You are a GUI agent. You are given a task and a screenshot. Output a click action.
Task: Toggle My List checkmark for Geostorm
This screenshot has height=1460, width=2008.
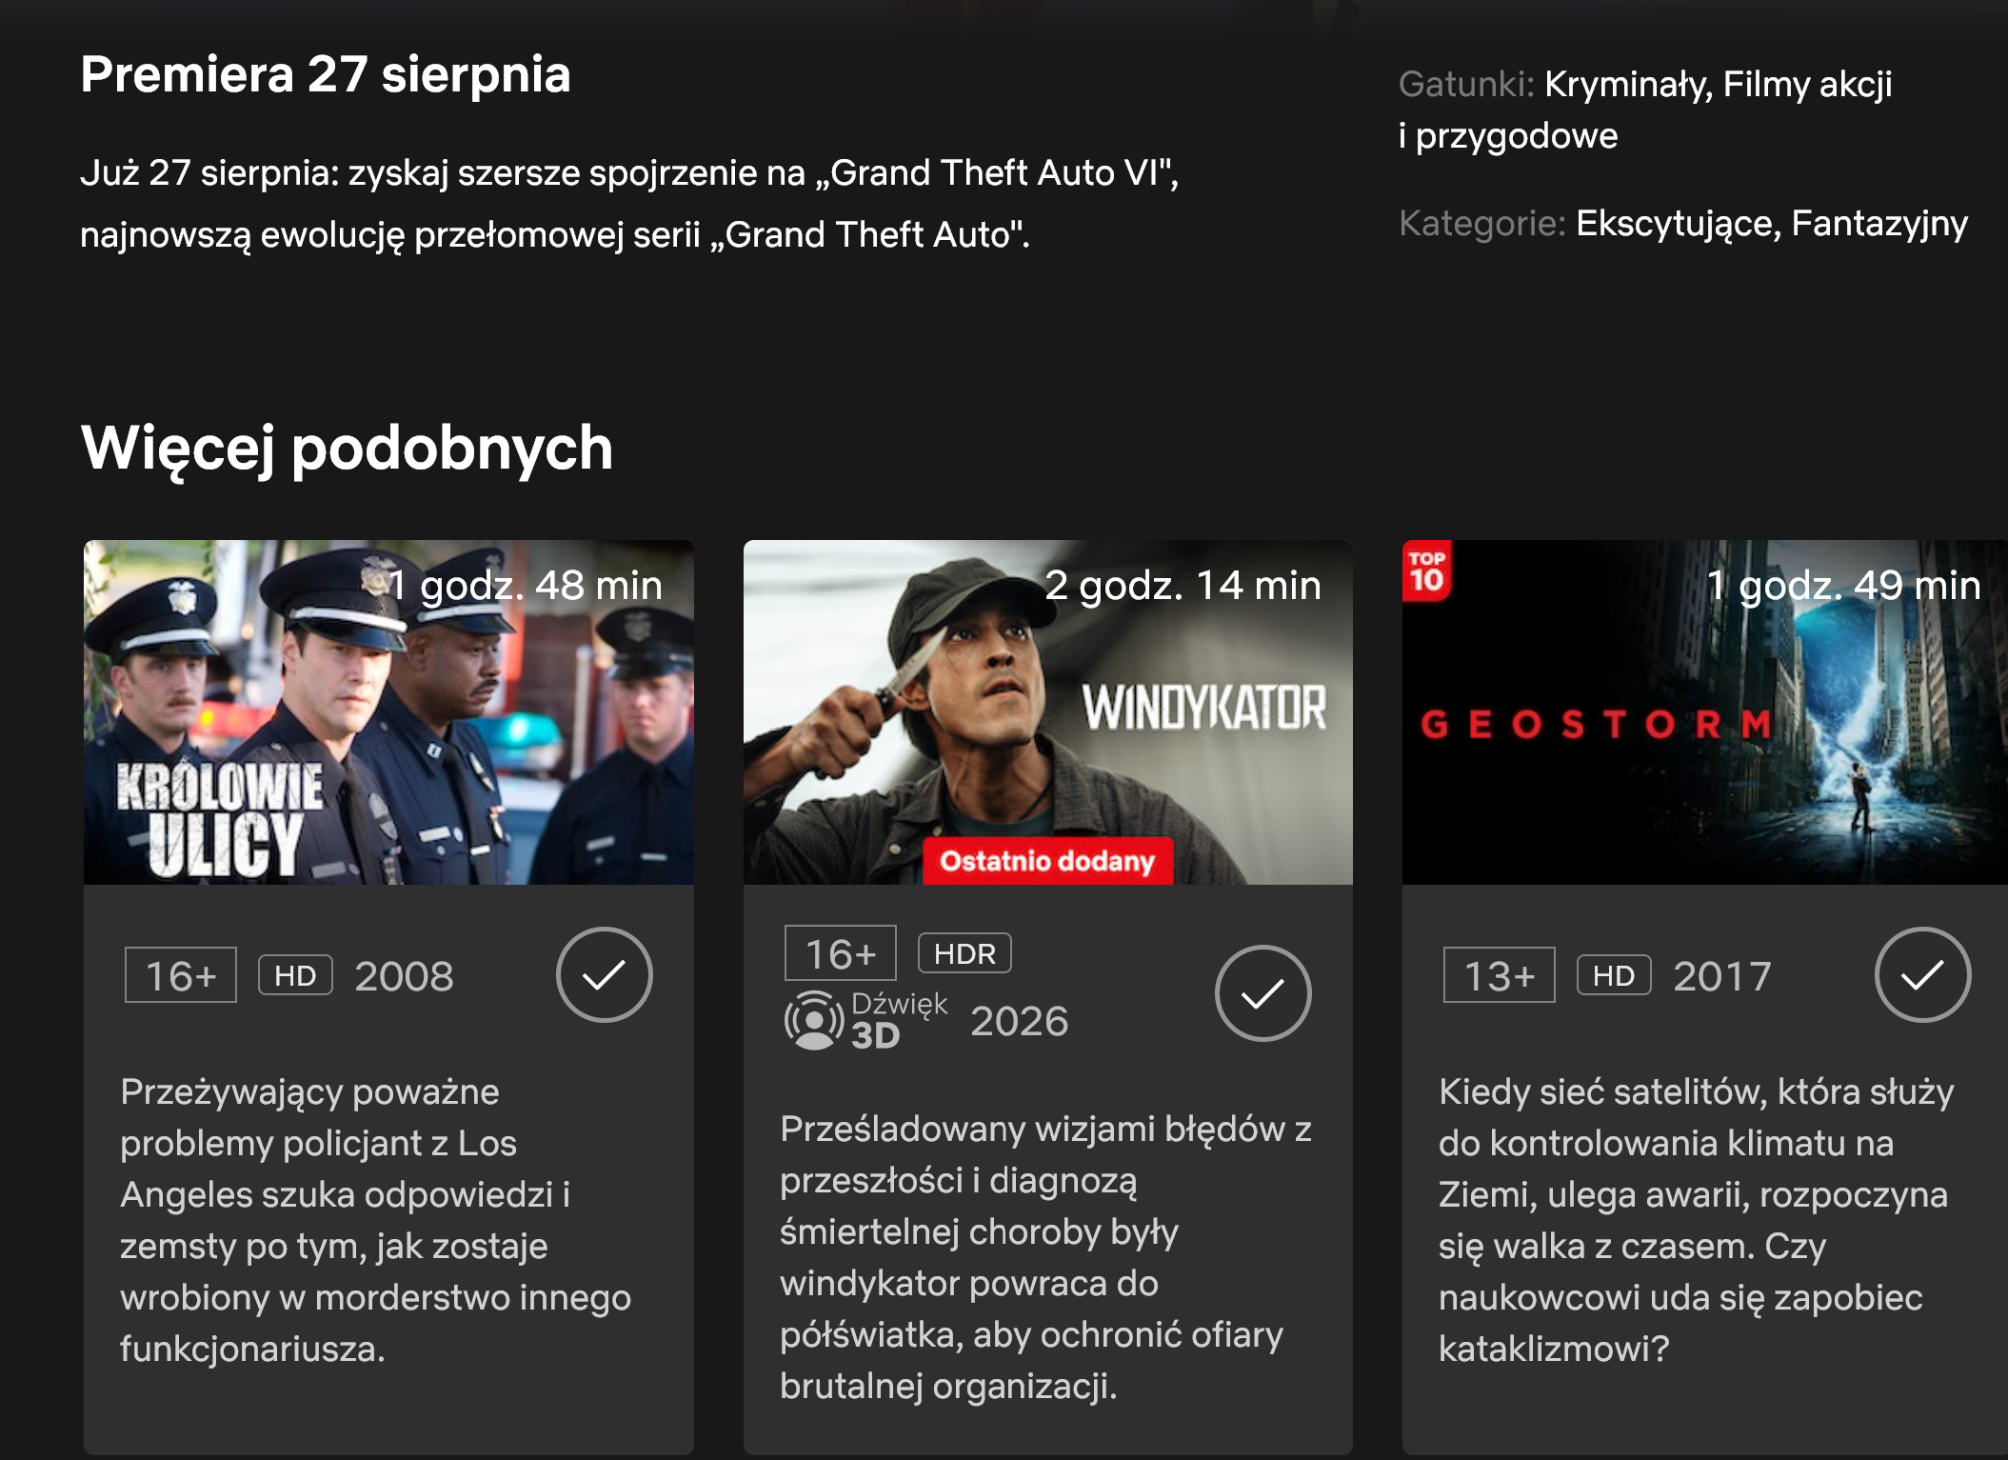pyautogui.click(x=1923, y=974)
